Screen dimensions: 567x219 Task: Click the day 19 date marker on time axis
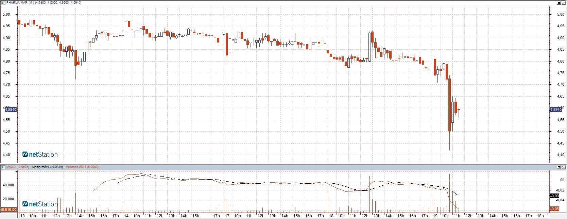tap(435, 216)
